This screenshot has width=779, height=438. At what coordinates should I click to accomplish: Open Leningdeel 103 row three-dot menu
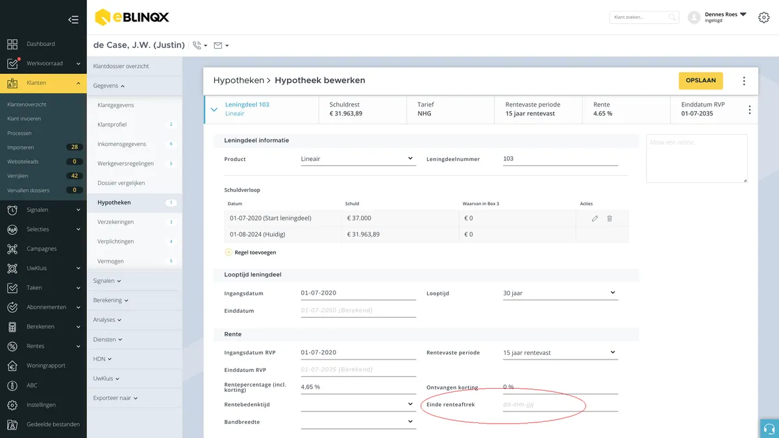point(750,110)
